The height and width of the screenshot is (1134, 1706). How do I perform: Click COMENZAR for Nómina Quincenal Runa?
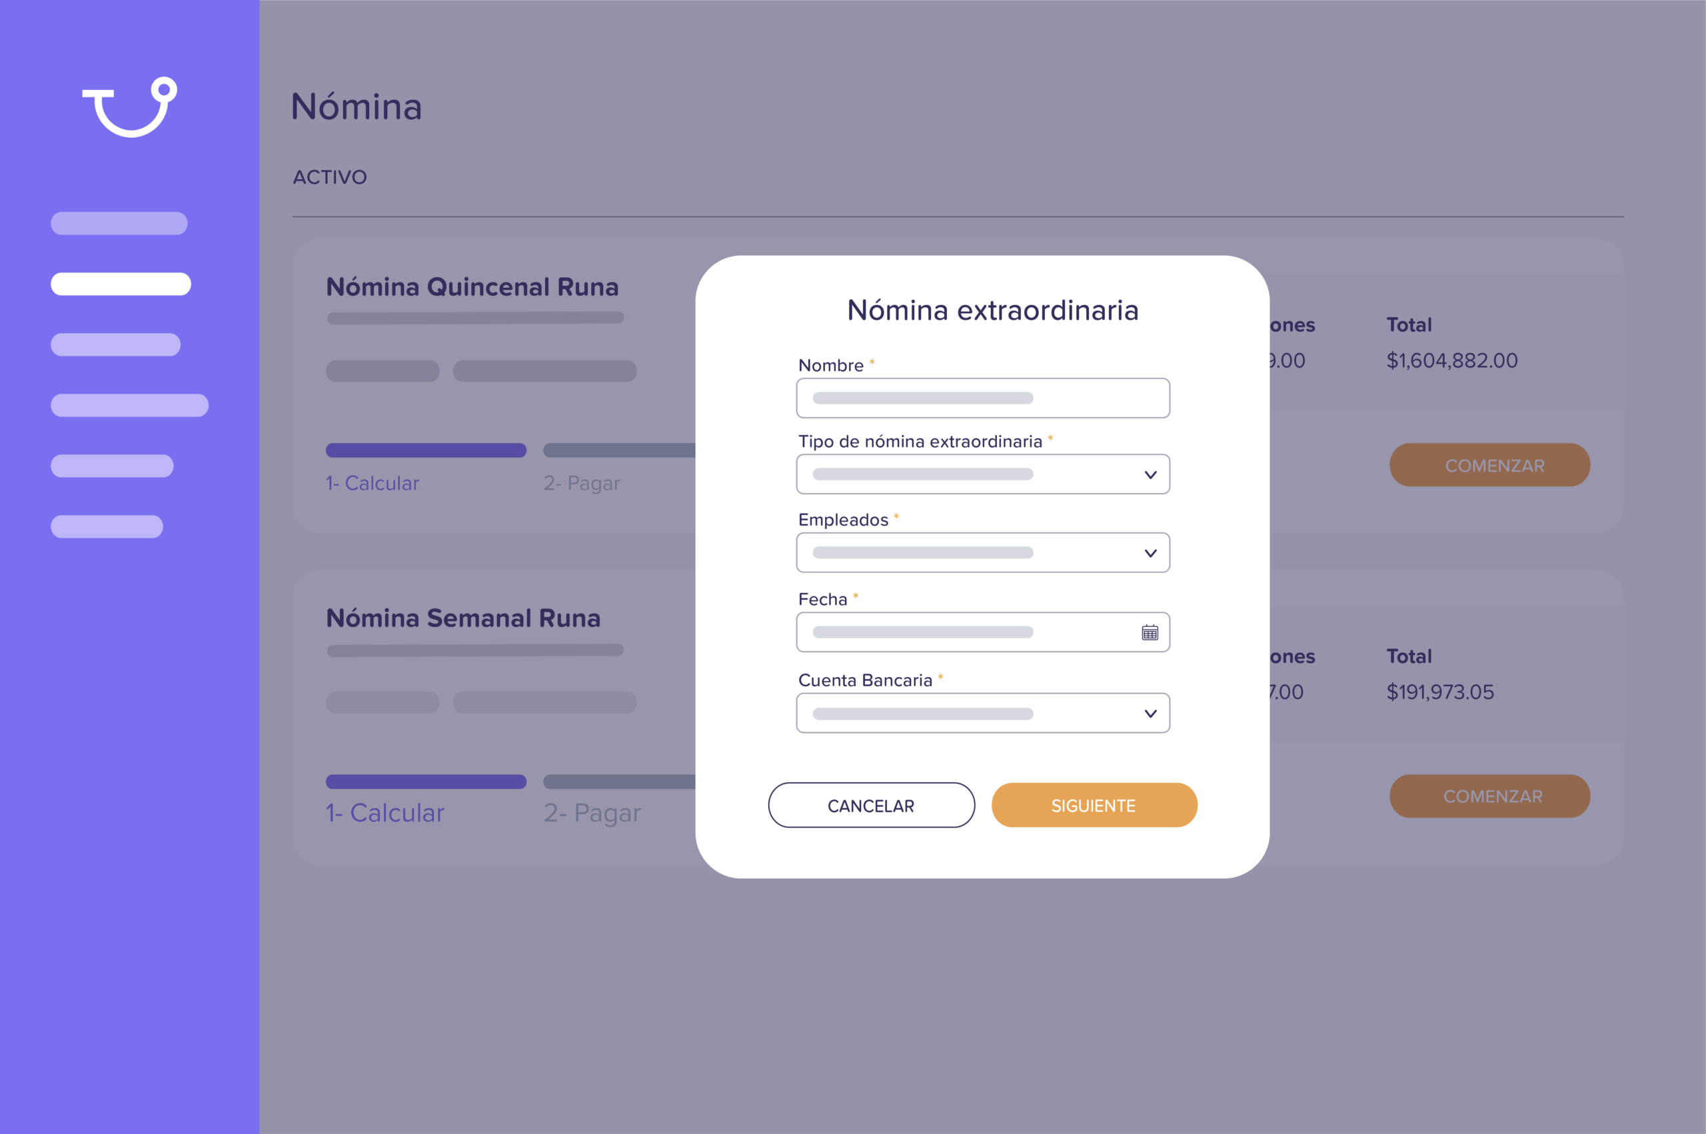pyautogui.click(x=1490, y=465)
